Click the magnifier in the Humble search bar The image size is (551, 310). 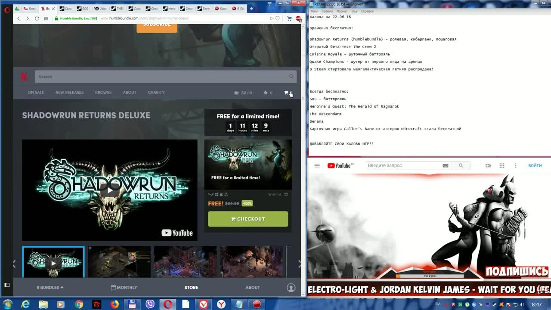291,76
